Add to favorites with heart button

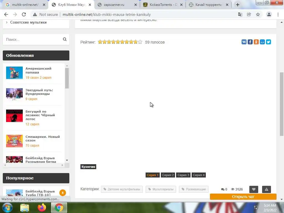(x=254, y=189)
